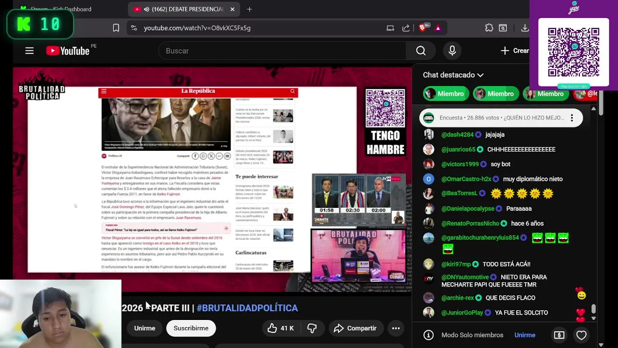
Task: Open the Super Chat dollar icon
Action: click(559, 335)
